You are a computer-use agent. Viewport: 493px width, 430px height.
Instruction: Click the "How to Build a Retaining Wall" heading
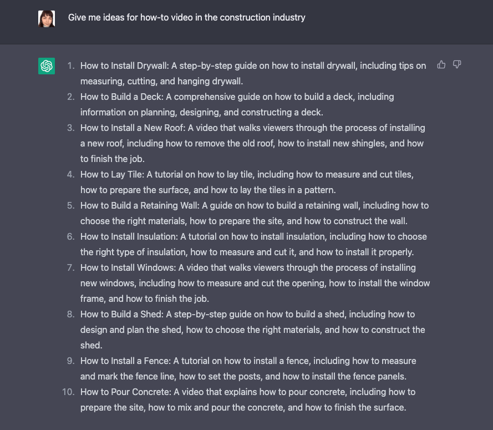coord(139,205)
